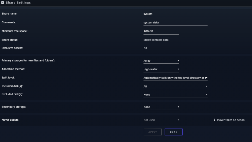The image size is (252, 142).
Task: Click the Split level label
Action: (8, 78)
